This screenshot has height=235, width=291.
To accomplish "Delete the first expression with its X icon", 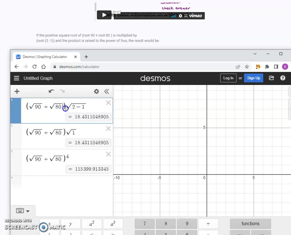I will (x=108, y=103).
